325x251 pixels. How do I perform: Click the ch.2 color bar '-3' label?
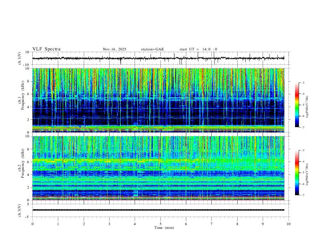302,151
